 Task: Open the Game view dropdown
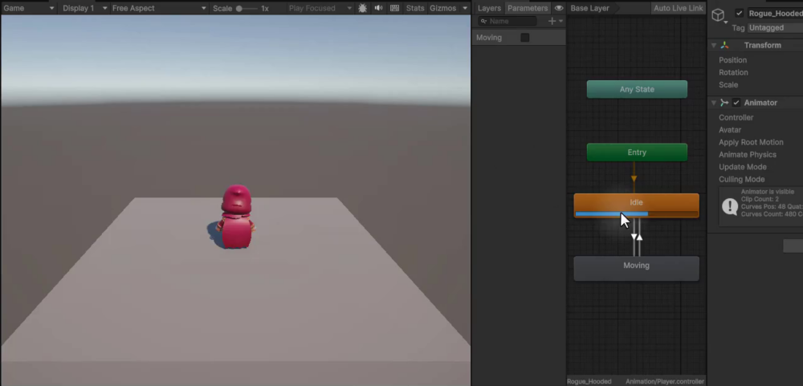[x=29, y=8]
